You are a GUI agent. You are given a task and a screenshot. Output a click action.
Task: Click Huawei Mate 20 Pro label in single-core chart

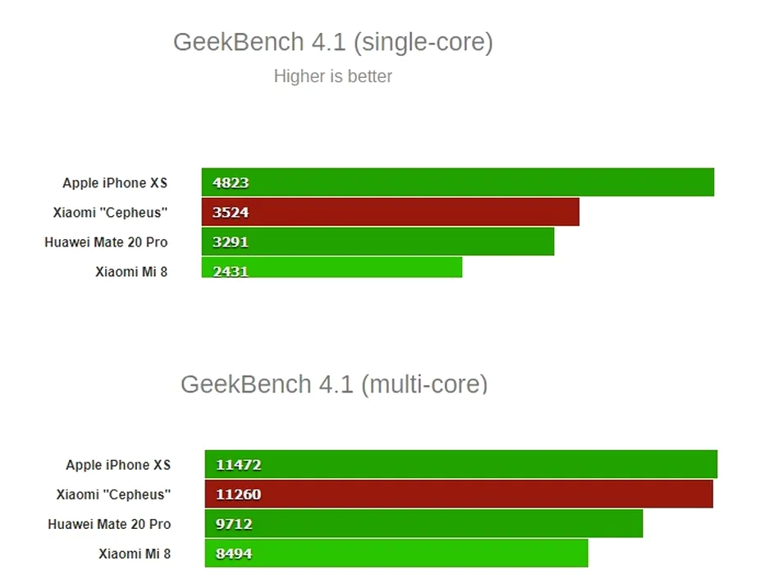click(107, 242)
